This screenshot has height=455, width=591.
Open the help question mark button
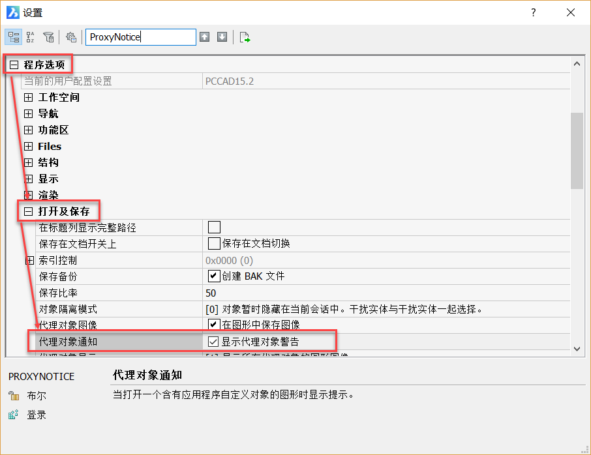pos(534,12)
